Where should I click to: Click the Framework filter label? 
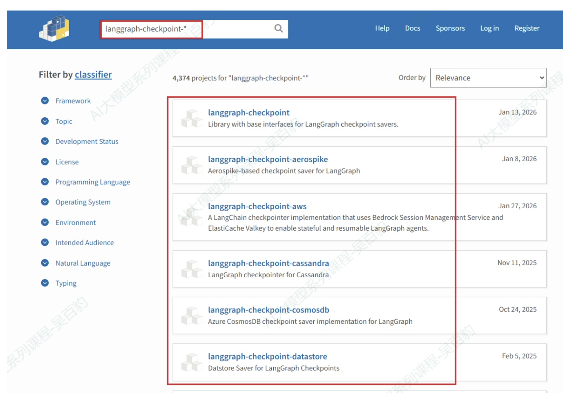[73, 101]
